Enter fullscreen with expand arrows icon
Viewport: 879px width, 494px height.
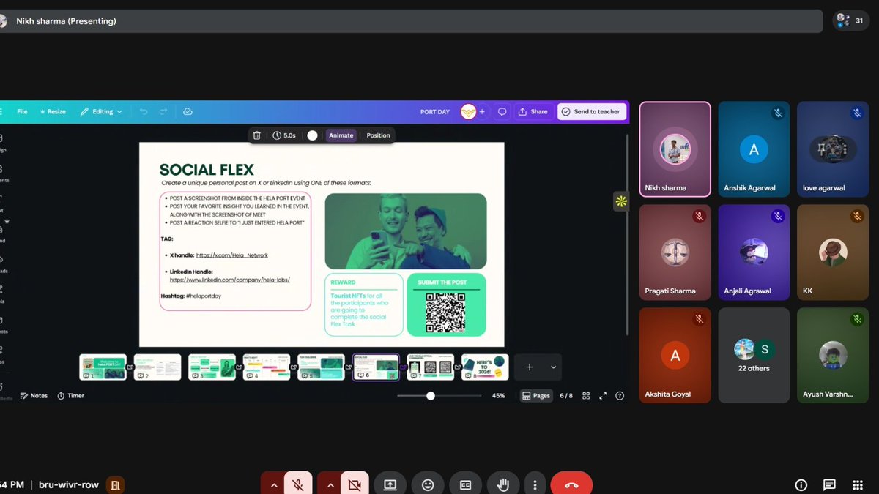tap(603, 395)
